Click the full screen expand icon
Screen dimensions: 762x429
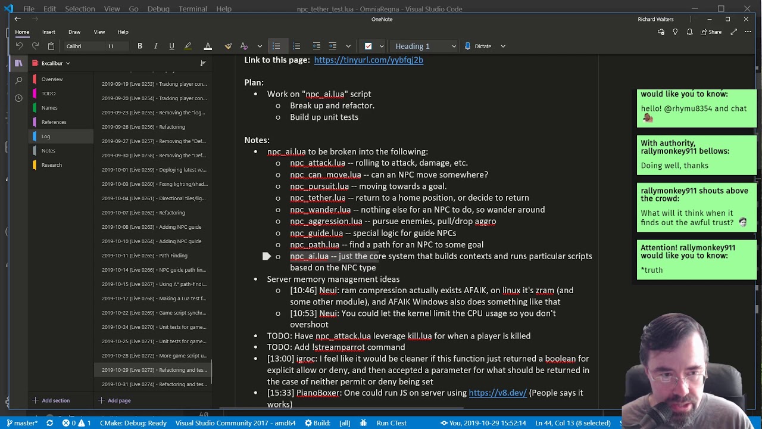[x=733, y=32]
